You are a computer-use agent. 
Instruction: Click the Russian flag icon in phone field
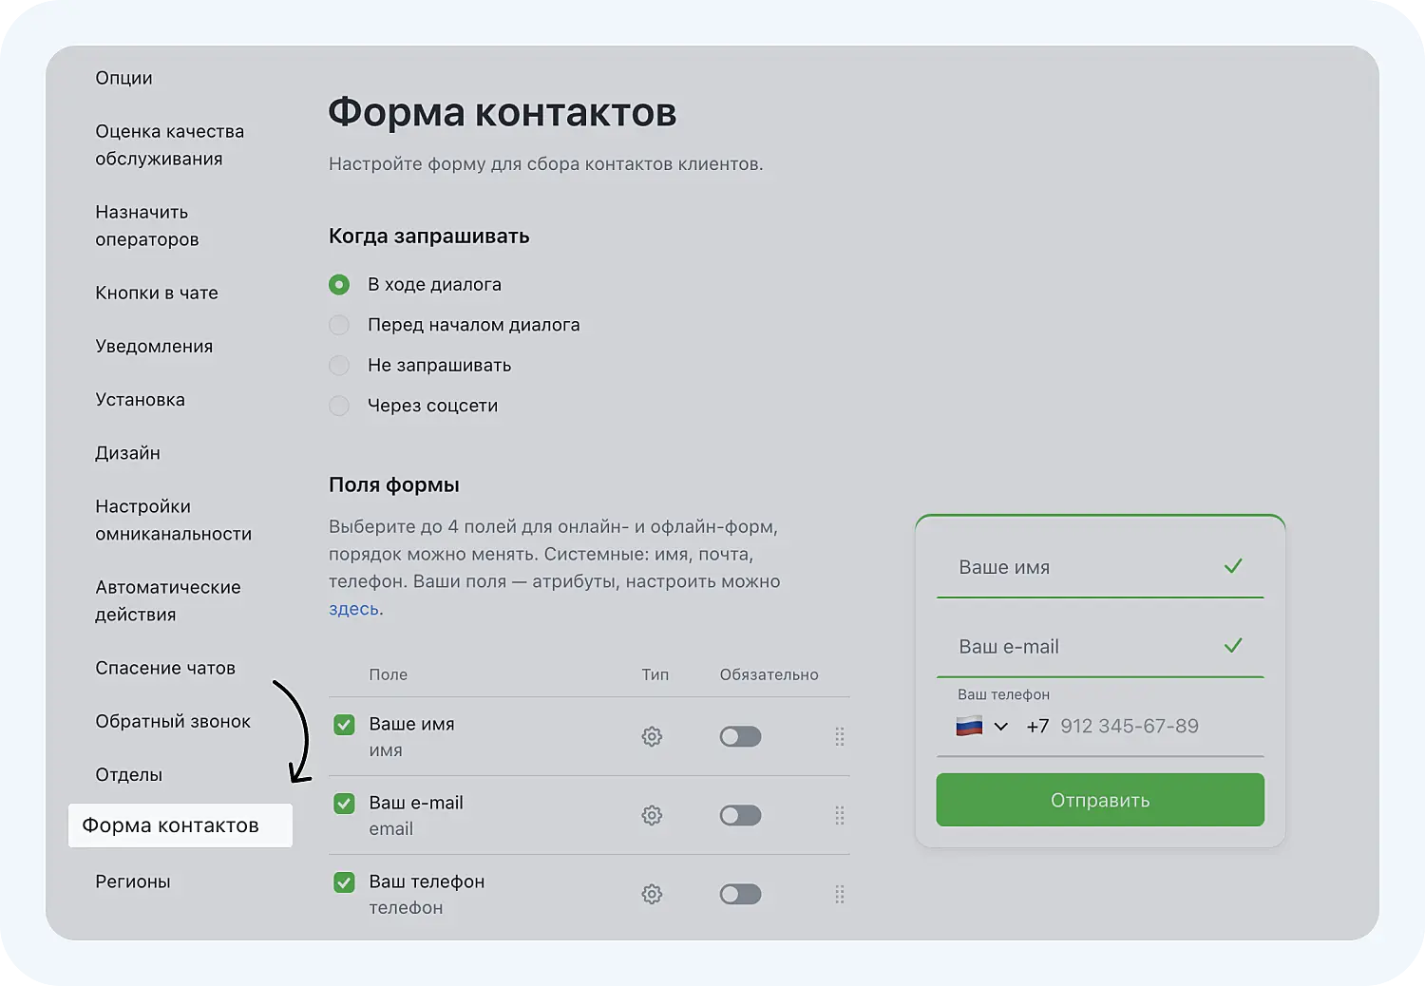(970, 726)
